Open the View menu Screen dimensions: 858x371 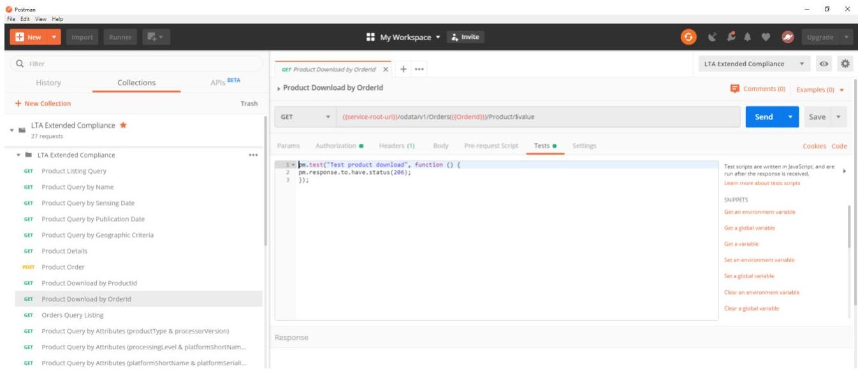coord(41,19)
